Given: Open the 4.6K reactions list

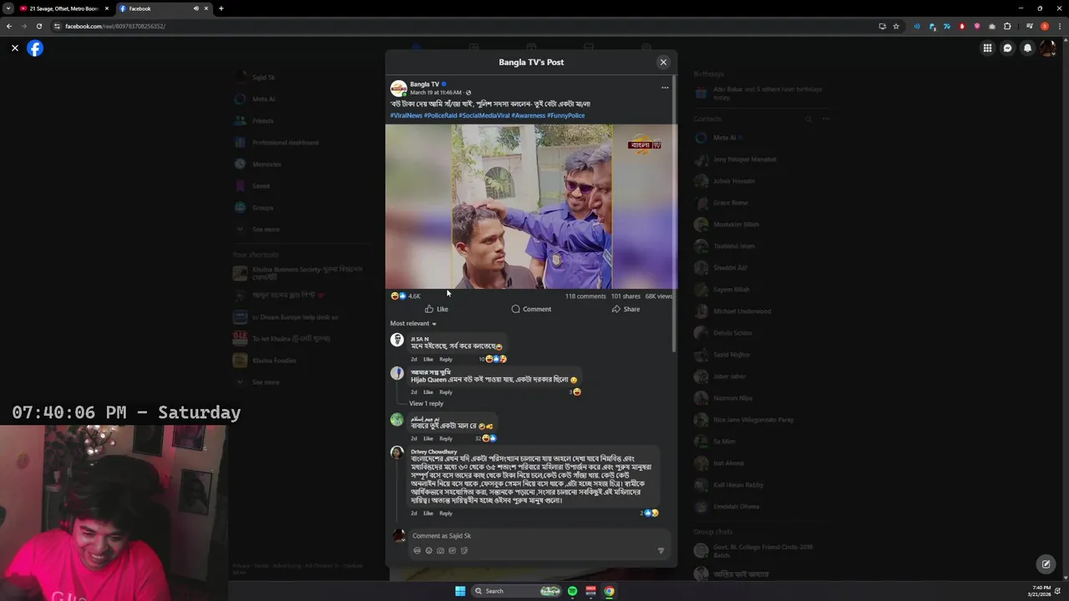Looking at the screenshot, I should tap(406, 296).
